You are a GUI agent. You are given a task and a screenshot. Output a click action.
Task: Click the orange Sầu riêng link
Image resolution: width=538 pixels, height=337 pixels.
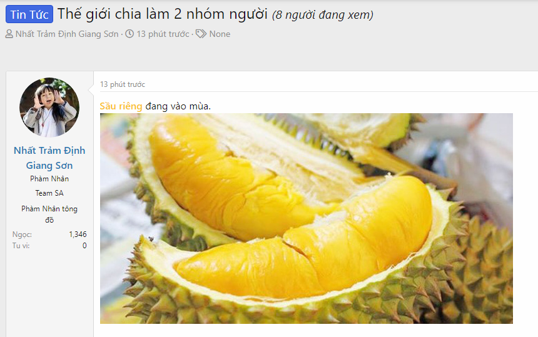(121, 106)
